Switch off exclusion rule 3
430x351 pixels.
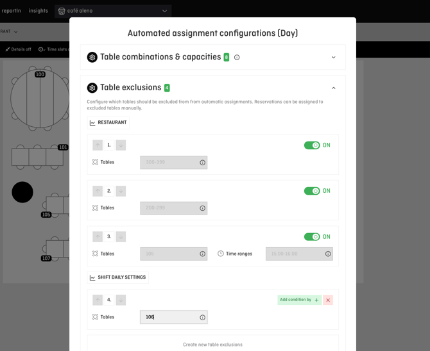[312, 237]
